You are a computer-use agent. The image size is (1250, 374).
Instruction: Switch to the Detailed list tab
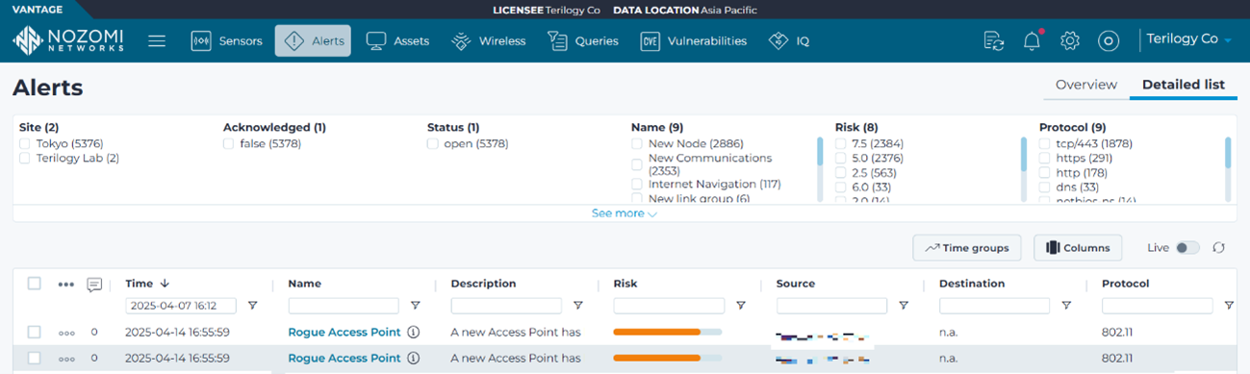pyautogui.click(x=1184, y=85)
